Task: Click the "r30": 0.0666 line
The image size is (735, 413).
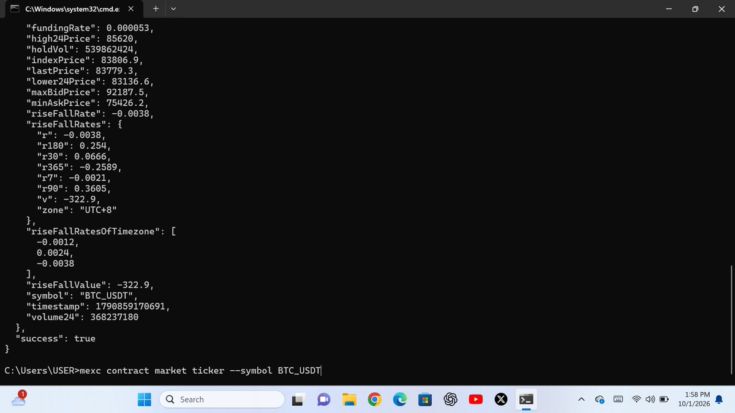Action: 74,156
